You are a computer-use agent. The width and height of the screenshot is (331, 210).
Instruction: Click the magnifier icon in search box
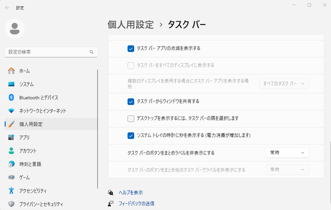(x=92, y=52)
